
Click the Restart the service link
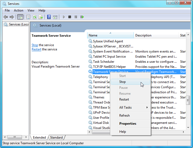pyautogui.click(x=36, y=49)
